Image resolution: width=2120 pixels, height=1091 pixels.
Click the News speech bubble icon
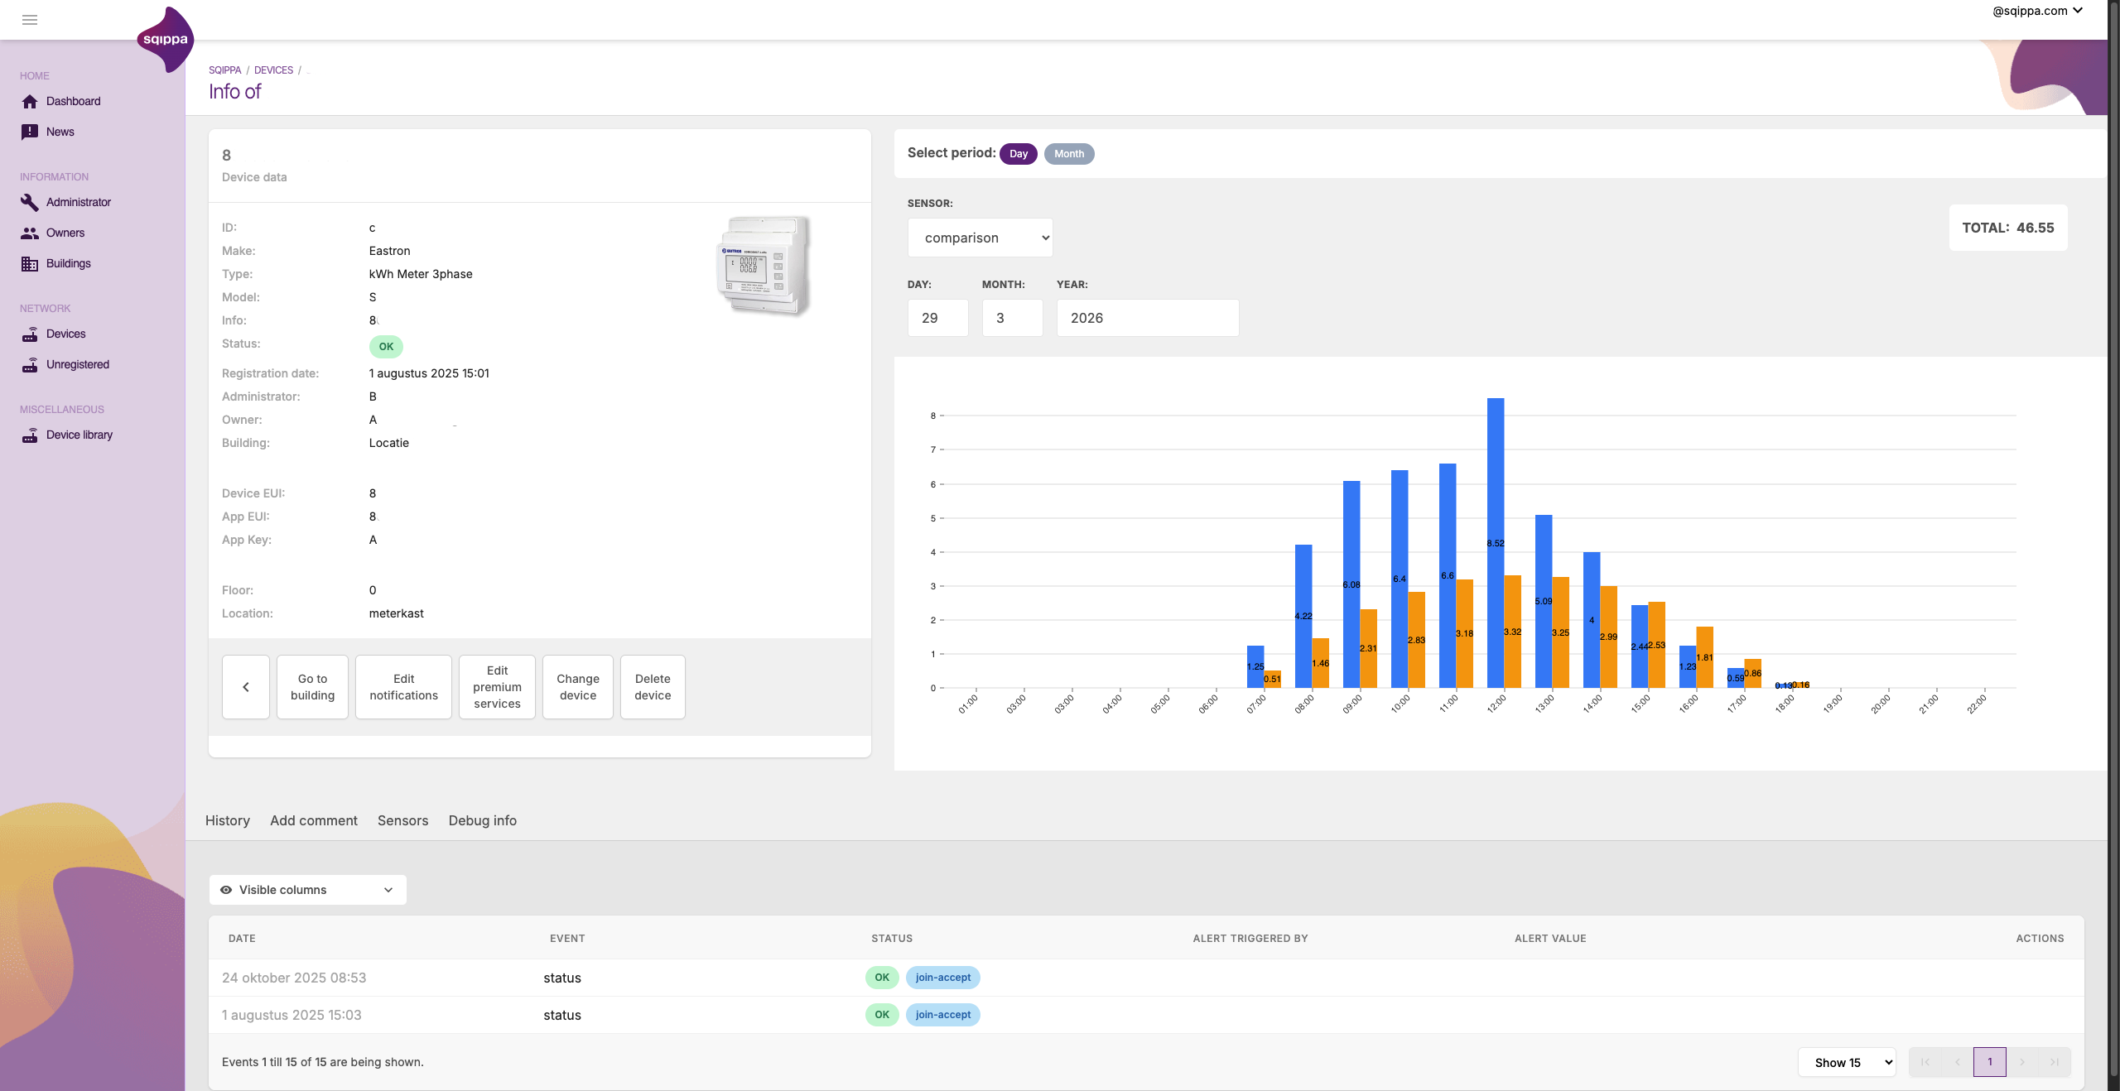coord(30,132)
